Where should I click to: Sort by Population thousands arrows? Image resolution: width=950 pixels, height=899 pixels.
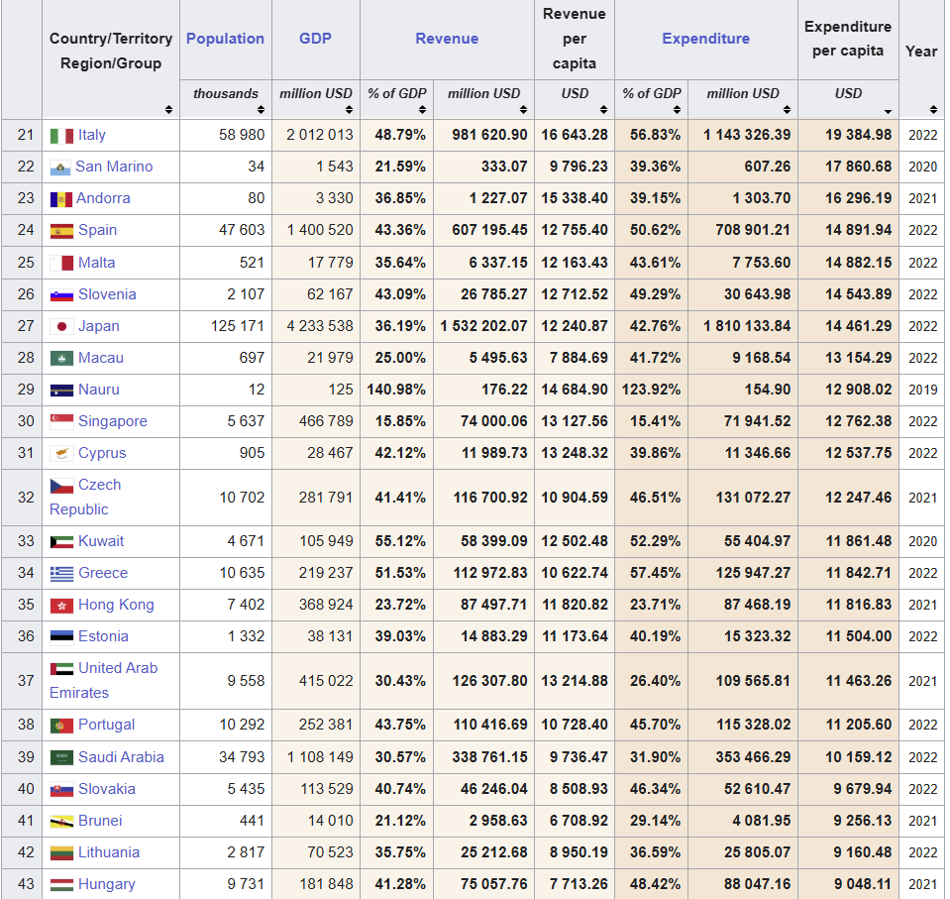[261, 110]
